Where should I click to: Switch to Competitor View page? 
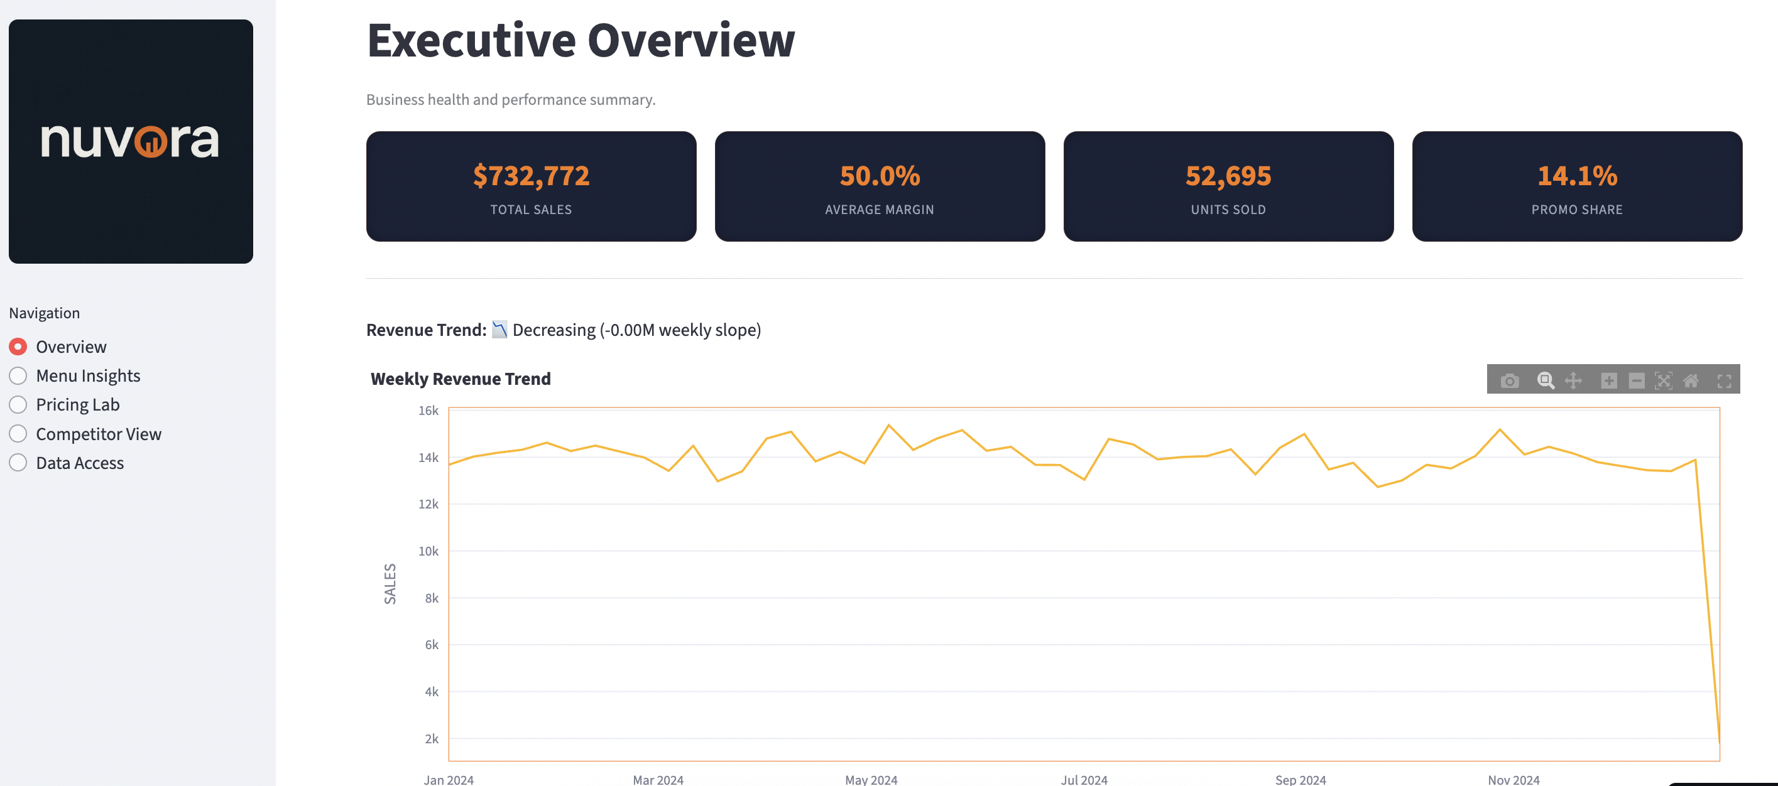pyautogui.click(x=18, y=434)
